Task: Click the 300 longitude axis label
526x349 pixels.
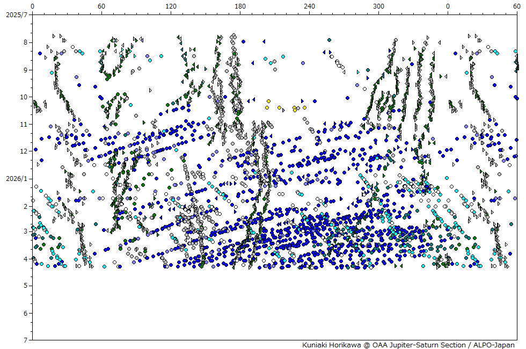Action: (x=378, y=6)
